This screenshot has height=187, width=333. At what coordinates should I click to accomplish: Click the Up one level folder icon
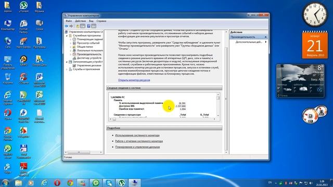click(78, 26)
